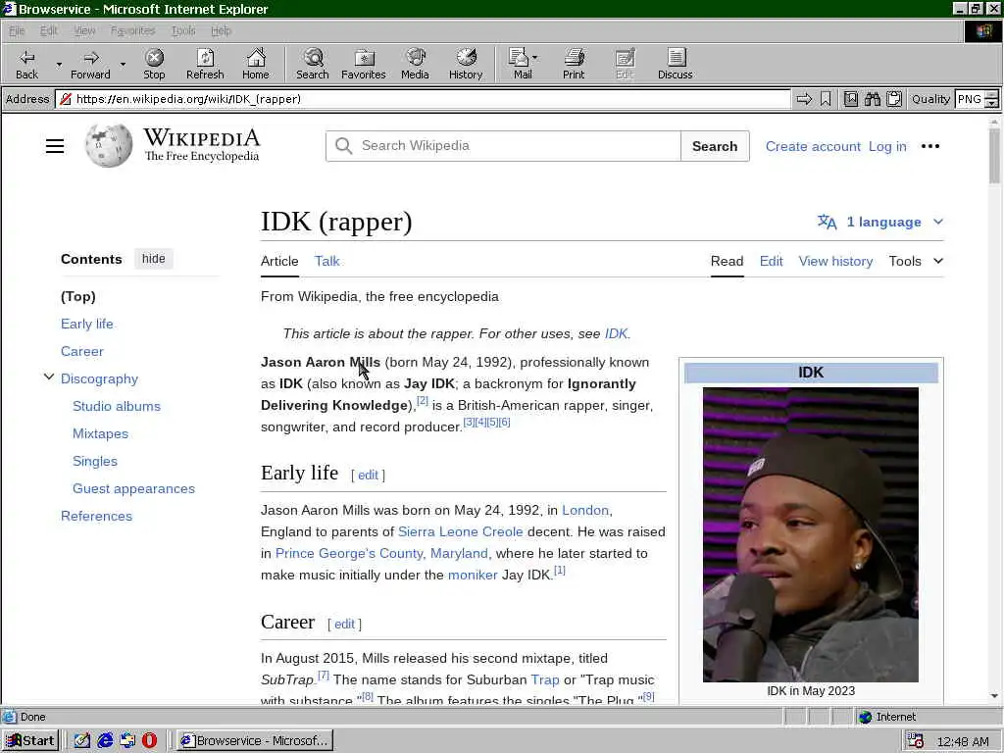Viewport: 1004px width, 753px height.
Task: Open the Wikipedia hamburger main menu
Action: [55, 146]
